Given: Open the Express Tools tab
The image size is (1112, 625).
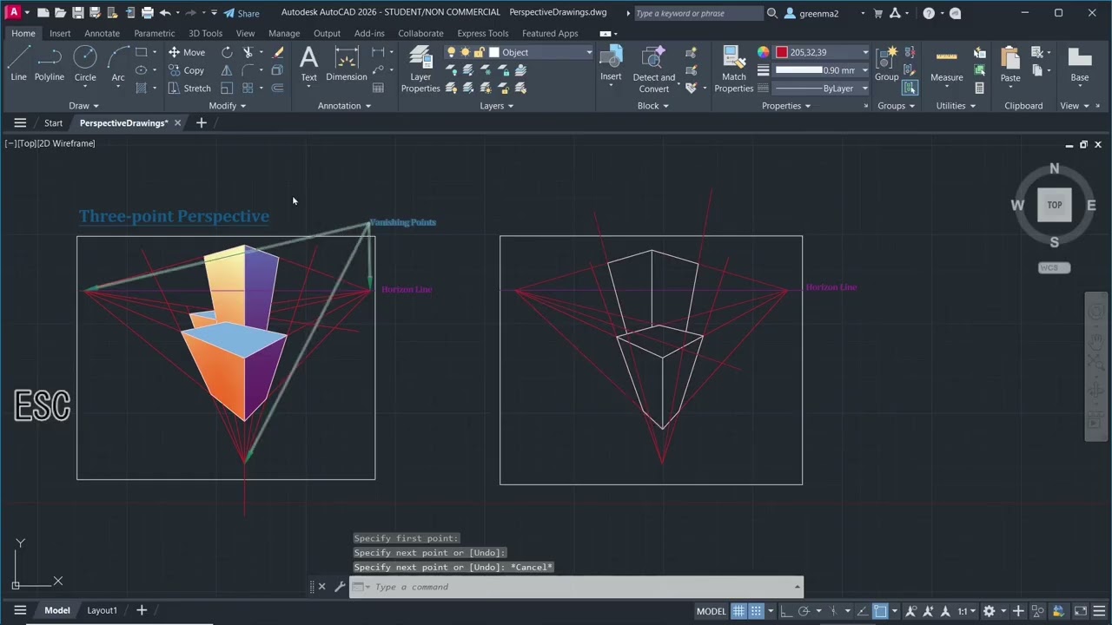Looking at the screenshot, I should point(482,33).
